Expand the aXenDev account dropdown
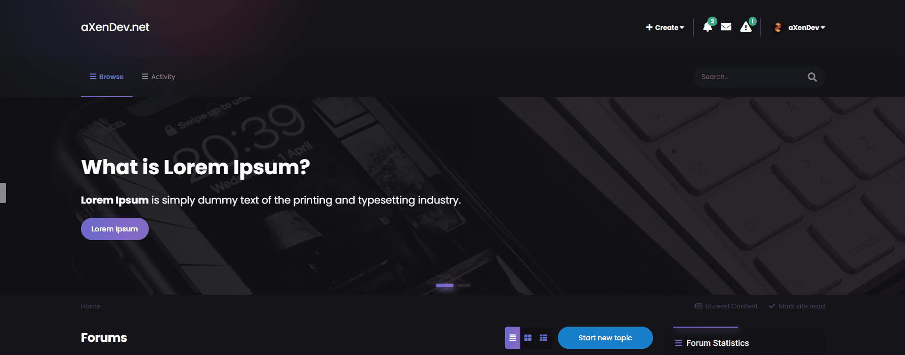This screenshot has height=355, width=905. click(806, 27)
